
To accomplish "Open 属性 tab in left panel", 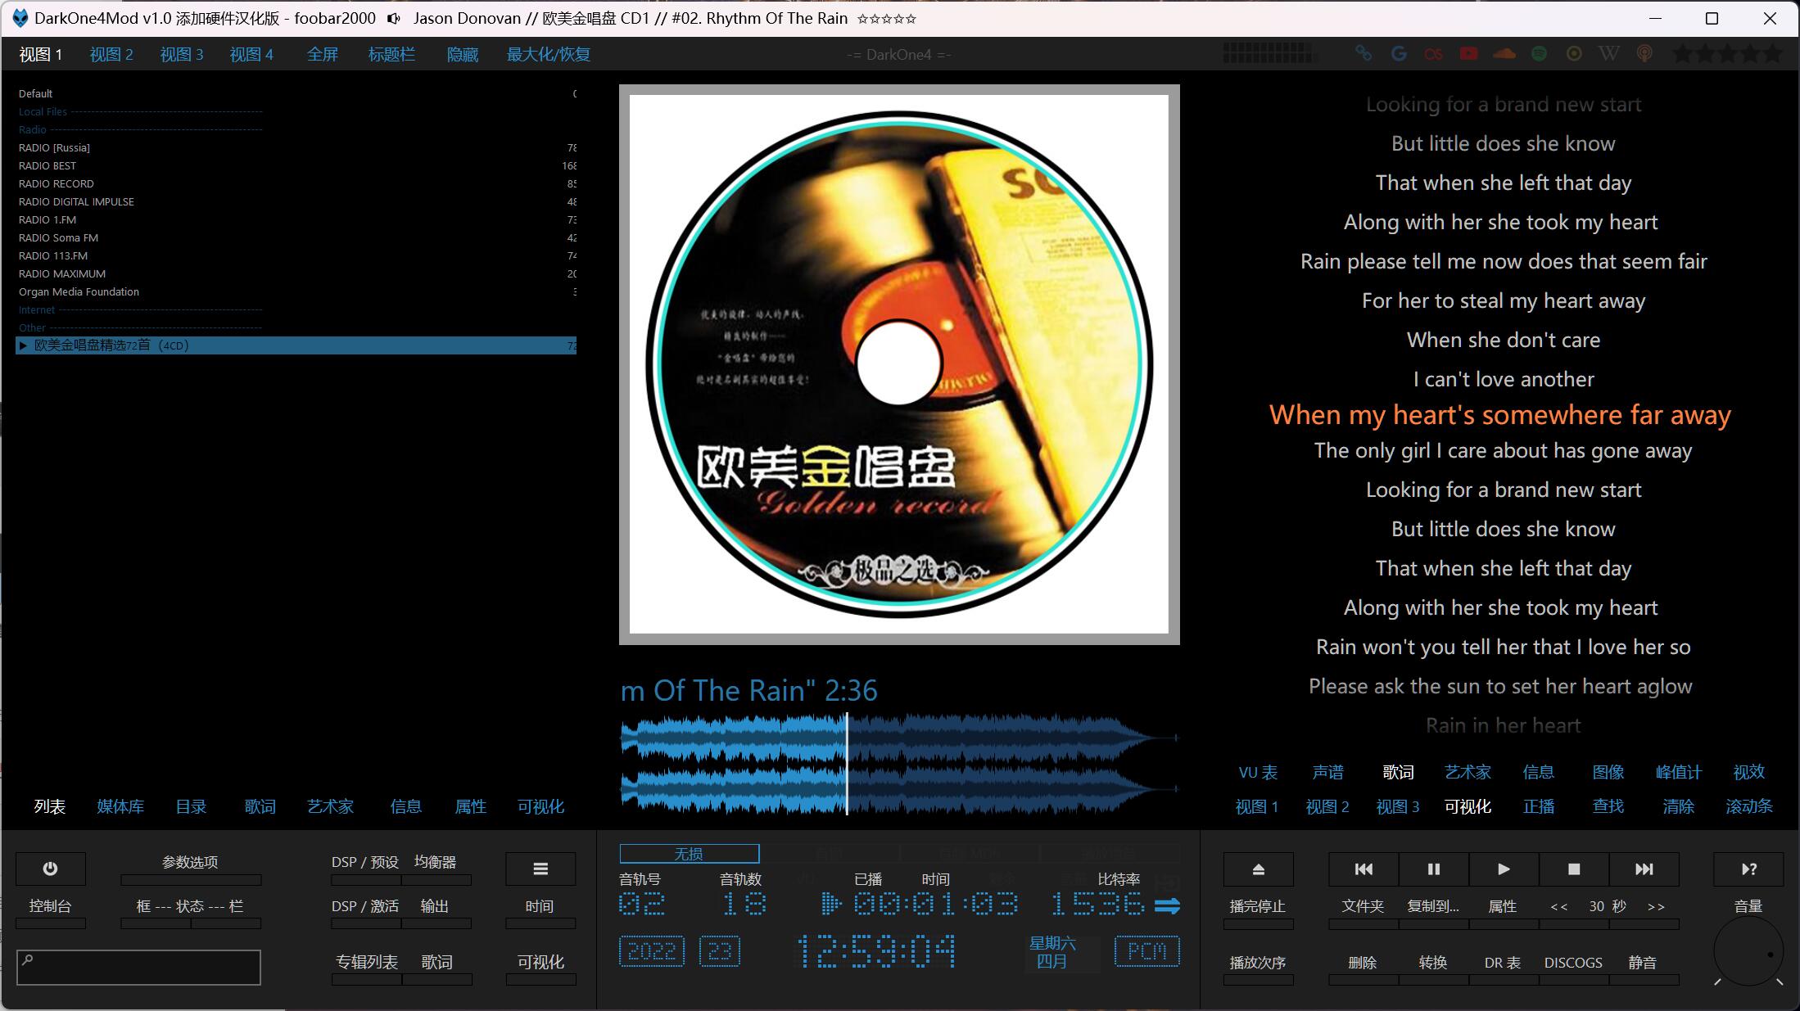I will (471, 806).
